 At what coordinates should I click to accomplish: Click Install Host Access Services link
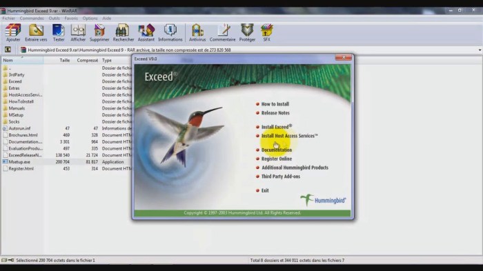(289, 136)
